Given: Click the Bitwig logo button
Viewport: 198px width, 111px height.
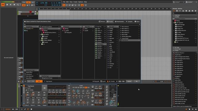Looking at the screenshot, I should coord(3,5).
